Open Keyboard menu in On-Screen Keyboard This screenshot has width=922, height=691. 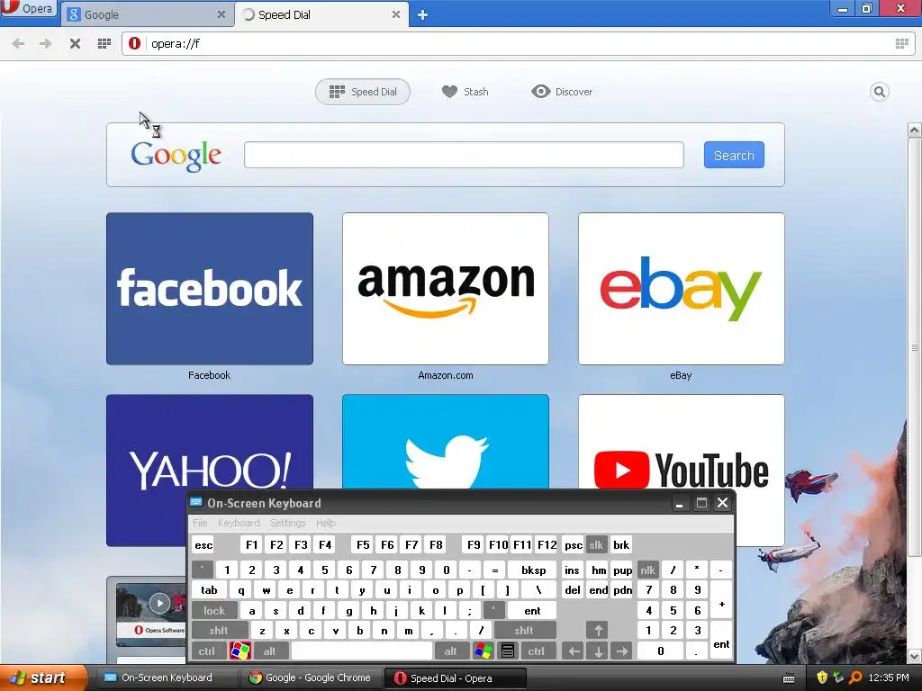pyautogui.click(x=238, y=523)
